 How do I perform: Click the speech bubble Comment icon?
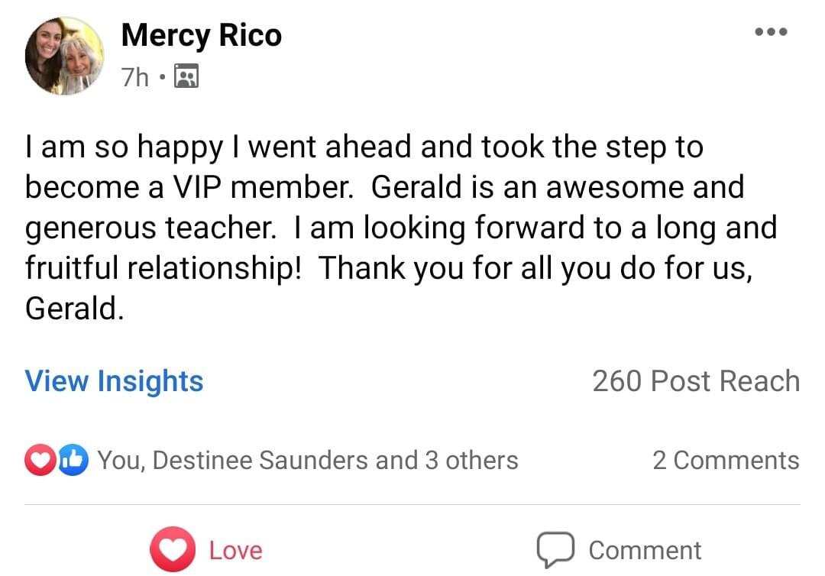pos(555,549)
